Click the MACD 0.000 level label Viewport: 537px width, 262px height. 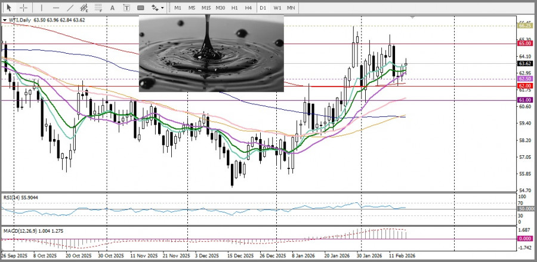tap(525, 239)
